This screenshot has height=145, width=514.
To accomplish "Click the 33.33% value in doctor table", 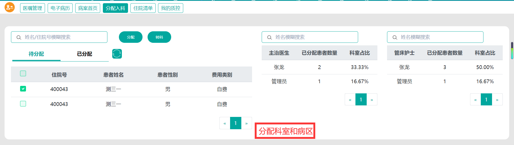I will coord(360,67).
